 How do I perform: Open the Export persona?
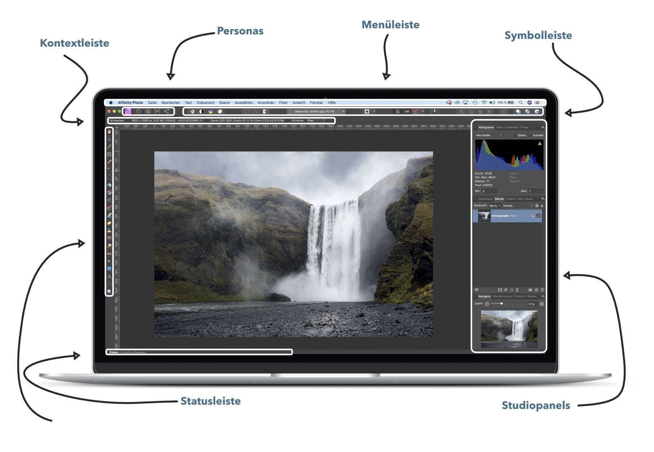166,112
